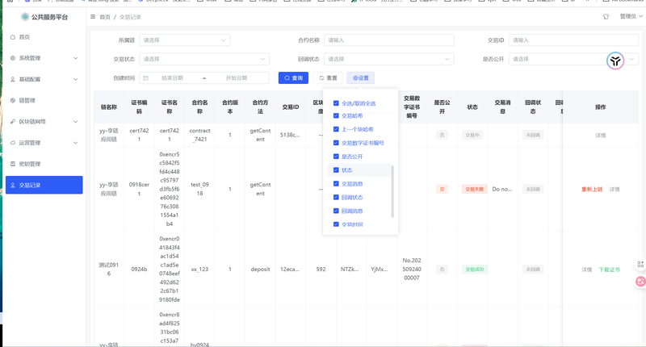
Task: Uncheck the 交易消息 column checkbox
Action: click(x=336, y=184)
